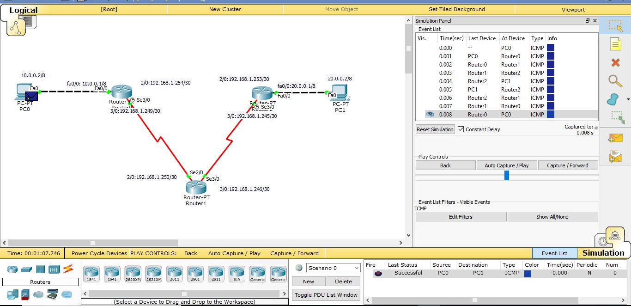Pick the 1941 router model

coord(112,274)
